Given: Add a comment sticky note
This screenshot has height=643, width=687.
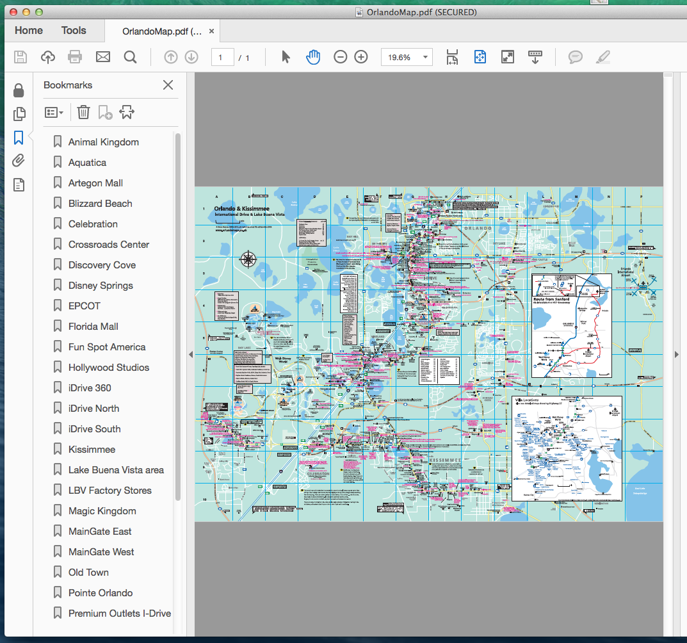Looking at the screenshot, I should tap(576, 57).
